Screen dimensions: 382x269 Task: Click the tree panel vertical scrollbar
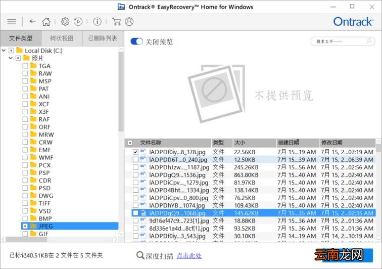point(121,92)
